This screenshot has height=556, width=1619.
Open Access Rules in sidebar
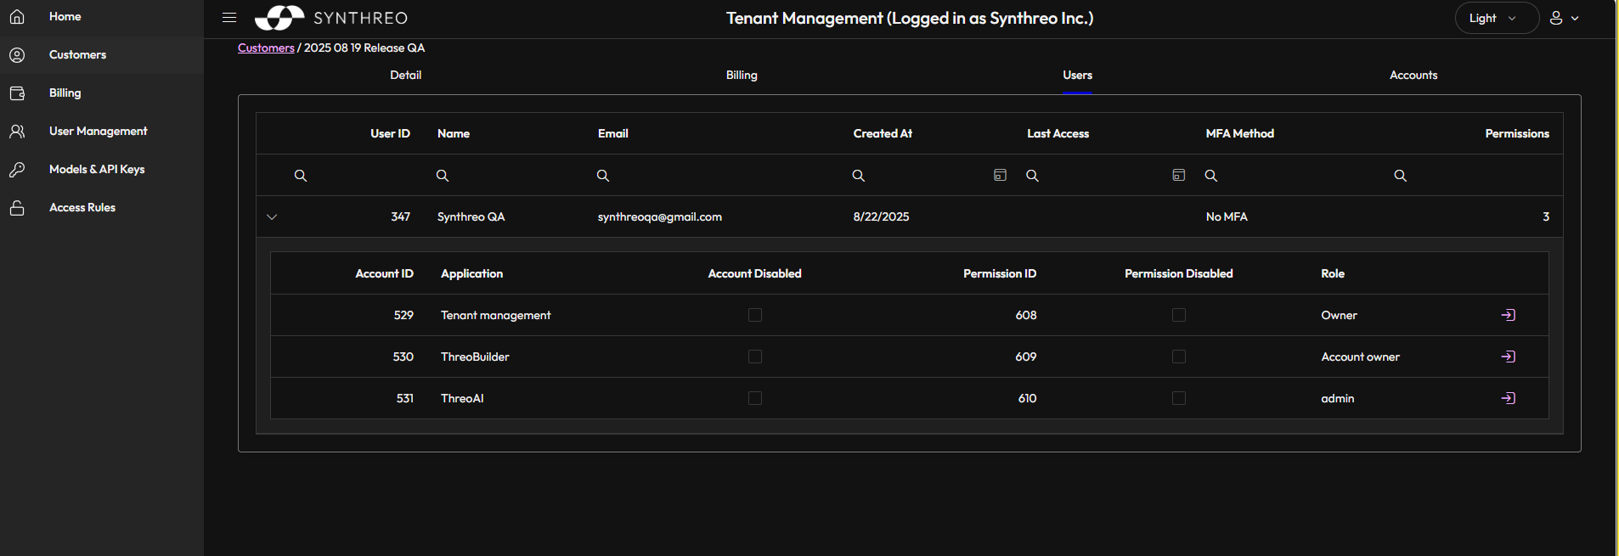(x=82, y=208)
